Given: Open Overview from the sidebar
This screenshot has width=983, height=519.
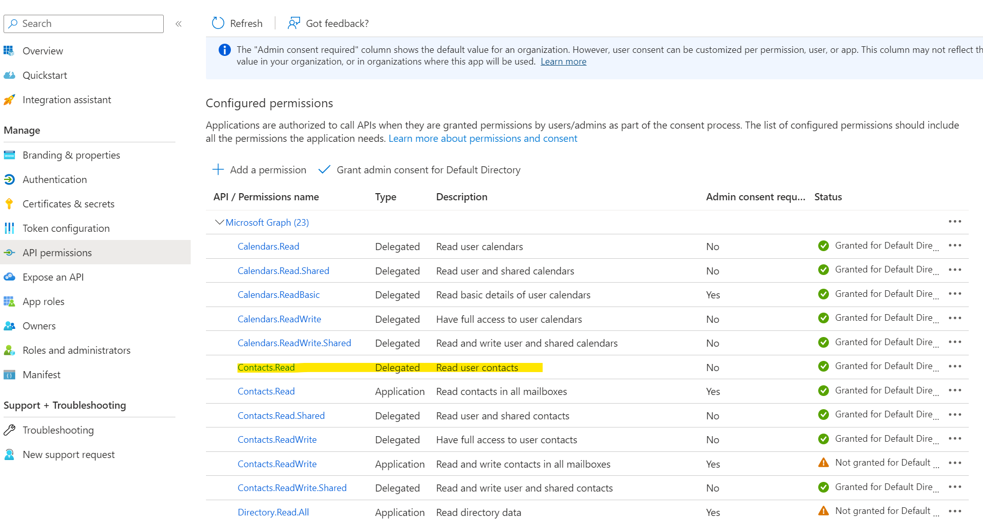Looking at the screenshot, I should pos(43,51).
